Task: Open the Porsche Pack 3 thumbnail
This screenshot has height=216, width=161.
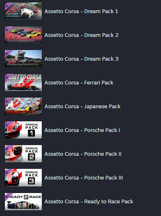Action: pyautogui.click(x=23, y=177)
